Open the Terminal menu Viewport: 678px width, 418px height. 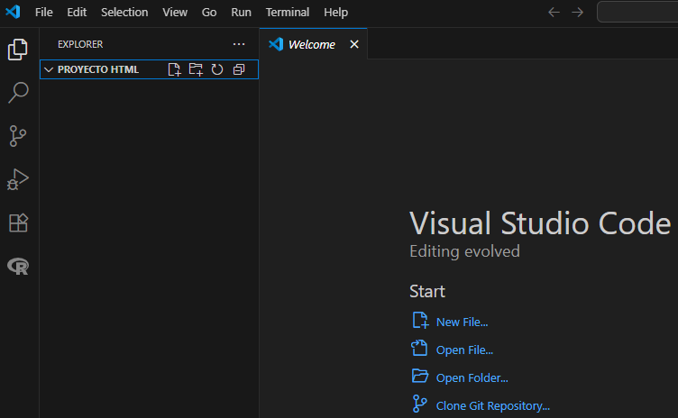click(x=287, y=12)
